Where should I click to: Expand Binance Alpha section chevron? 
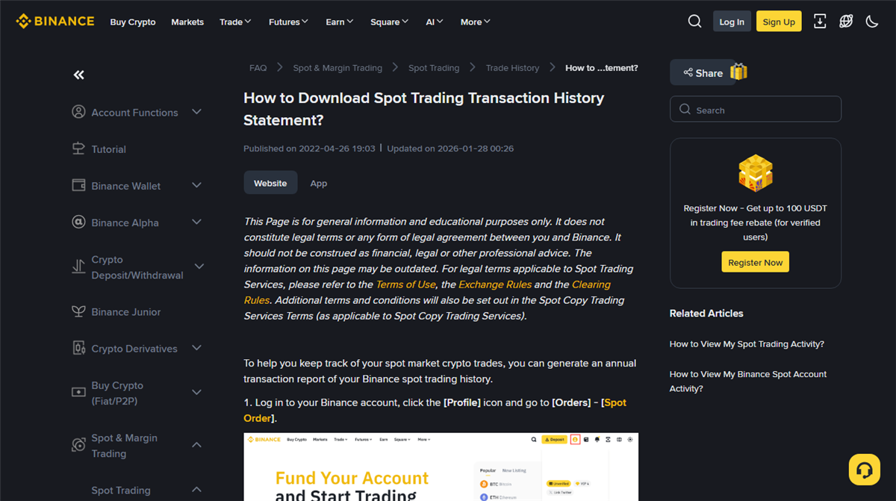(x=196, y=223)
